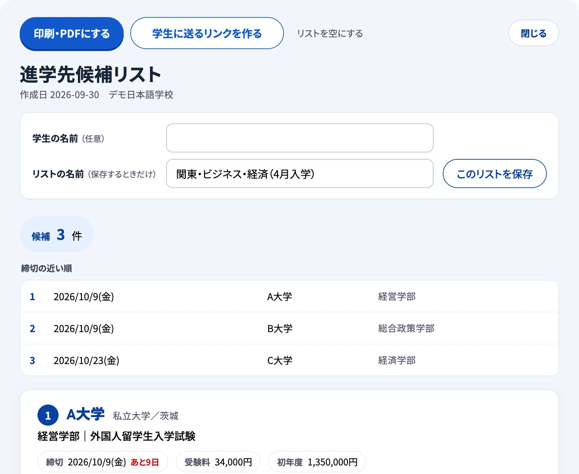This screenshot has width=579, height=474.
Task: Click rank number 2 in the list
Action: click(x=32, y=329)
